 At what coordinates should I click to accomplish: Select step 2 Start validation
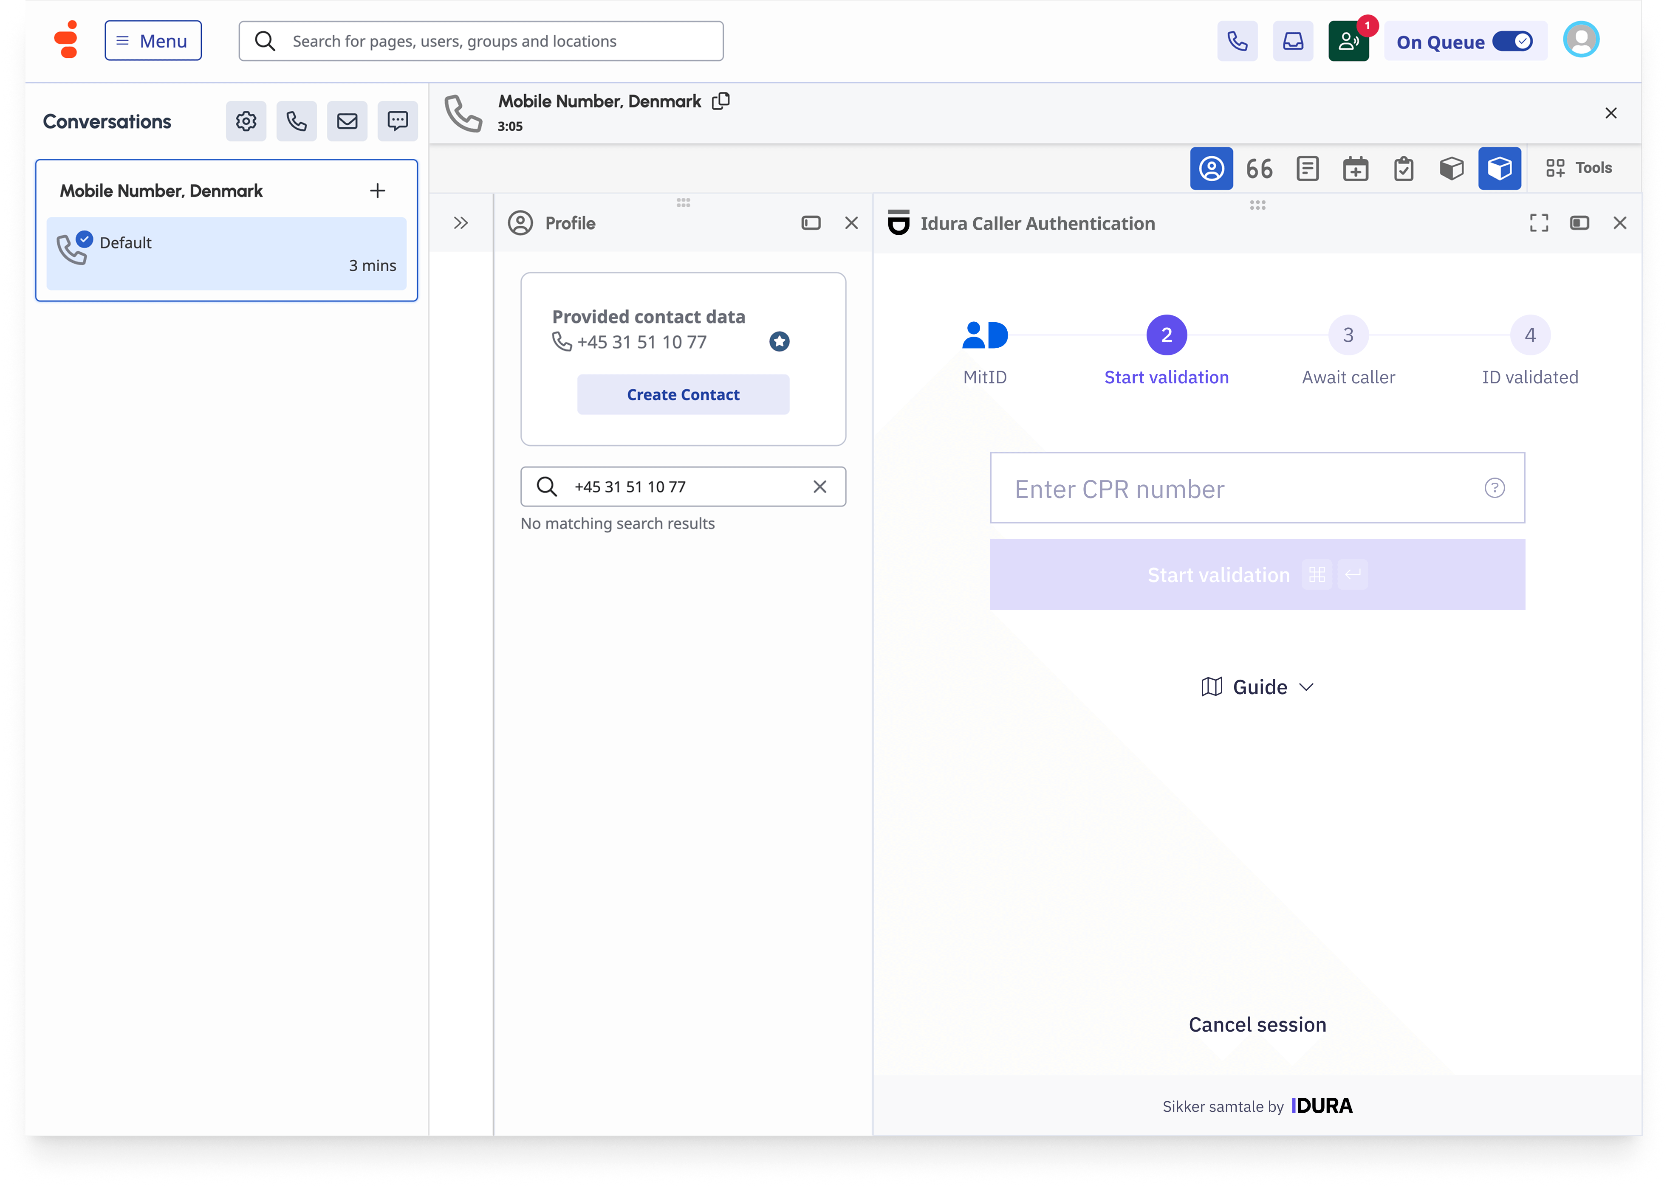click(x=1167, y=351)
